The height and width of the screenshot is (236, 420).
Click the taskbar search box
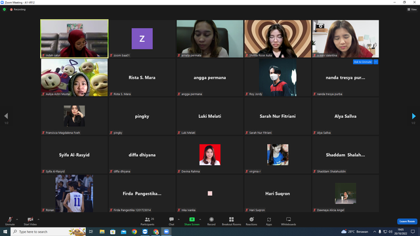click(x=49, y=231)
